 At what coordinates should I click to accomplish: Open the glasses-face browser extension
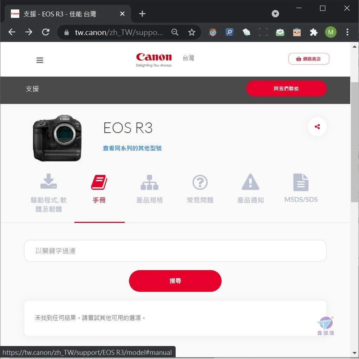point(213,32)
